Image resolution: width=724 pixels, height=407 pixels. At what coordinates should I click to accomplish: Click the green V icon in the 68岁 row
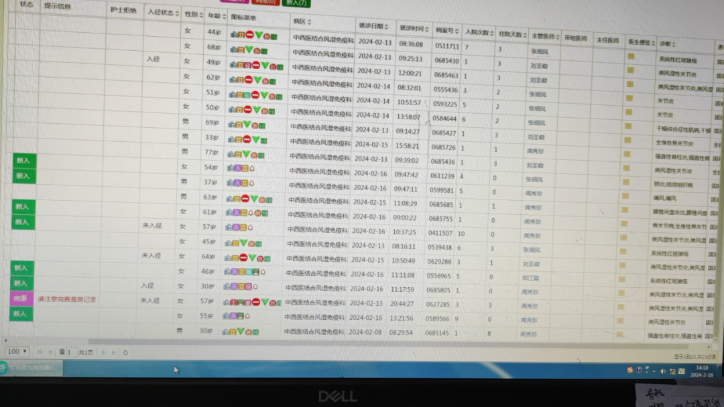coord(249,50)
